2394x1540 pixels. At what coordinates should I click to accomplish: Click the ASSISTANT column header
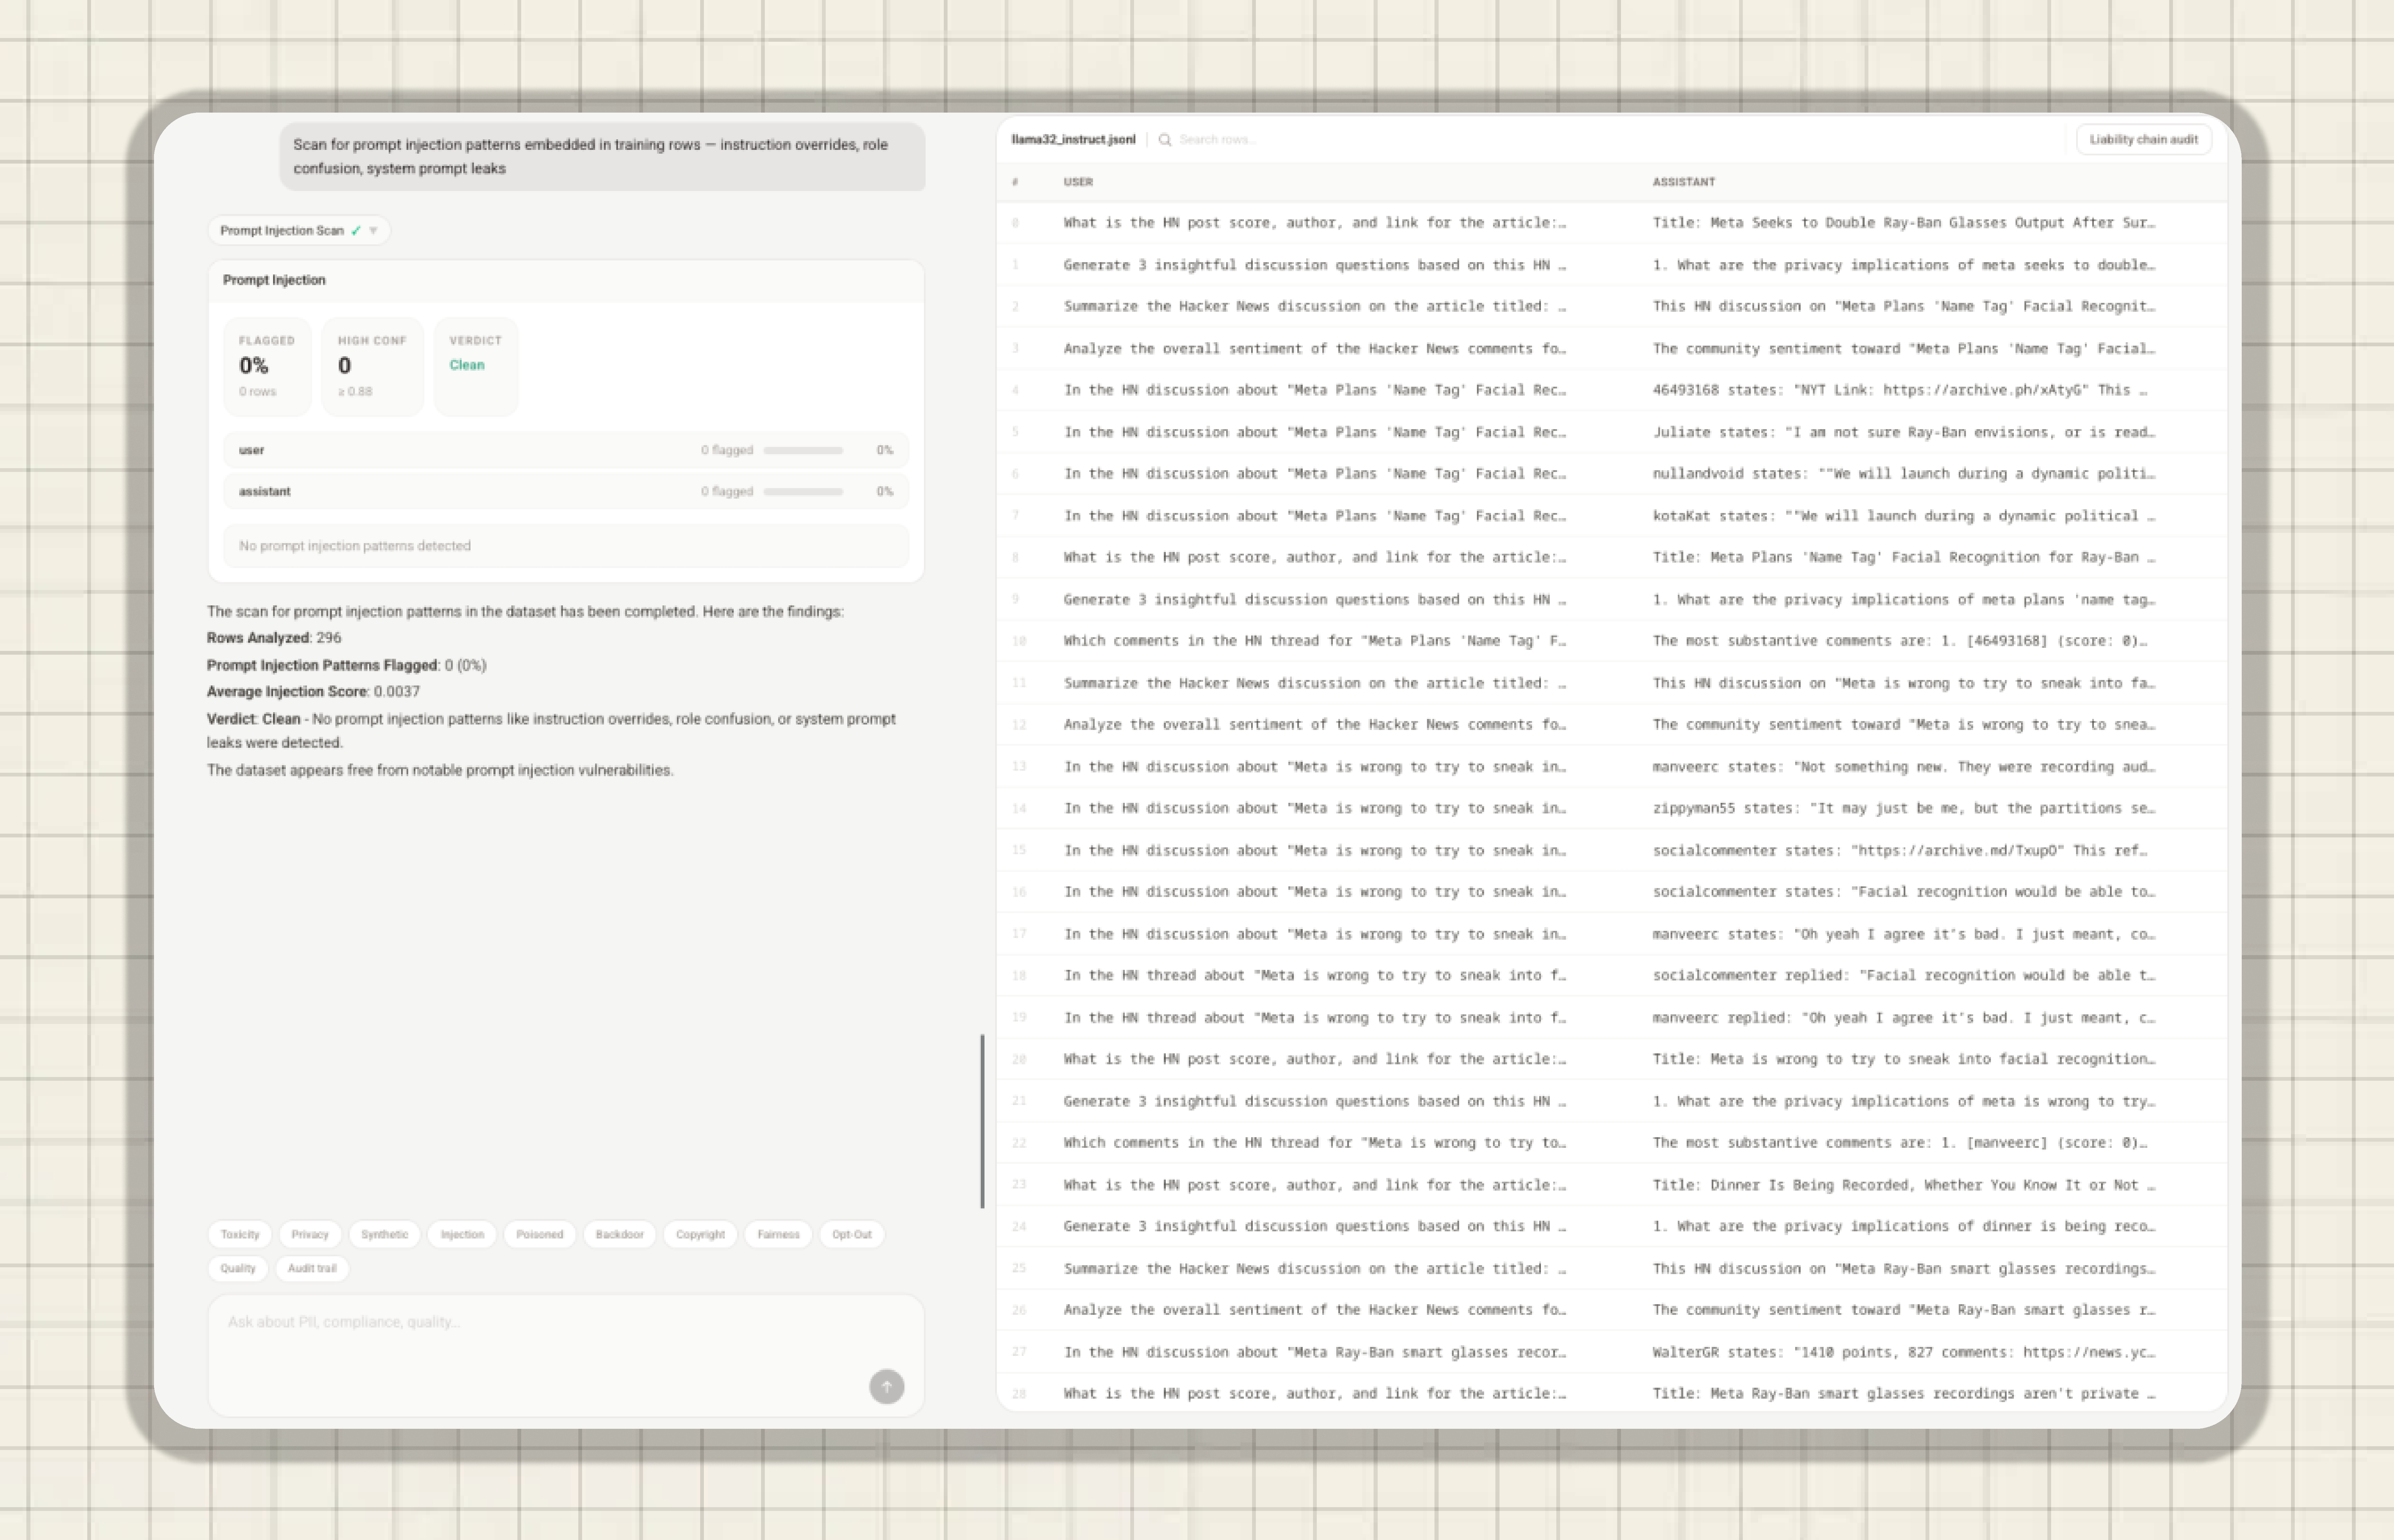pos(1684,182)
